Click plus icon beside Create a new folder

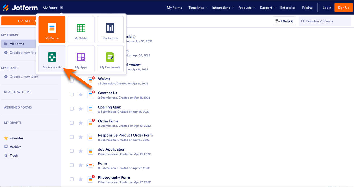coord(6,53)
